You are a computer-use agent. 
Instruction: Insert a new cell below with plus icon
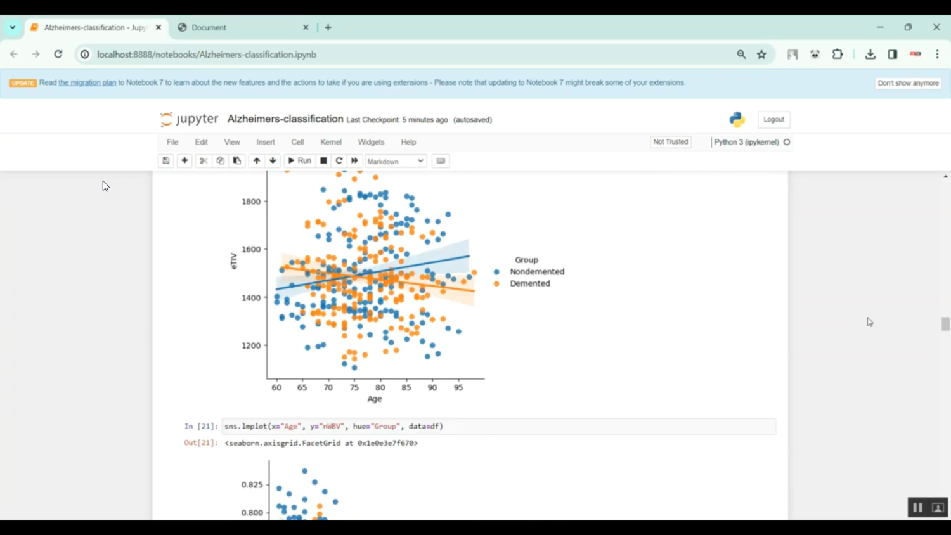point(184,160)
